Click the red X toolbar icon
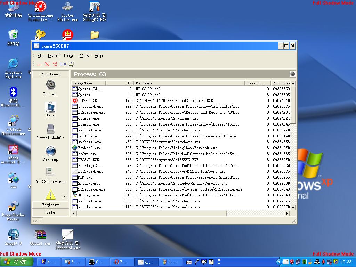356x267 pixels. click(x=47, y=64)
